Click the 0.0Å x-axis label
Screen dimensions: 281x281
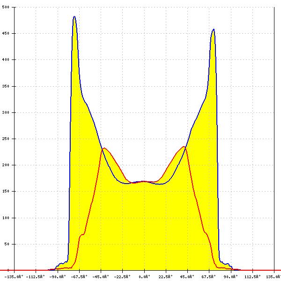click(144, 277)
